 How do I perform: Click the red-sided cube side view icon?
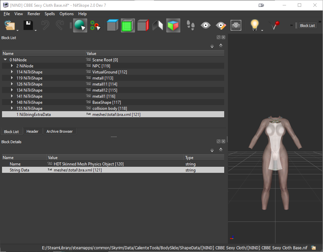(x=143, y=25)
